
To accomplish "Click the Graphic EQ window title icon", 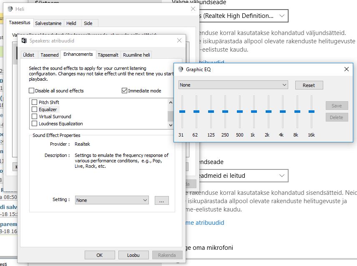I will (181, 70).
